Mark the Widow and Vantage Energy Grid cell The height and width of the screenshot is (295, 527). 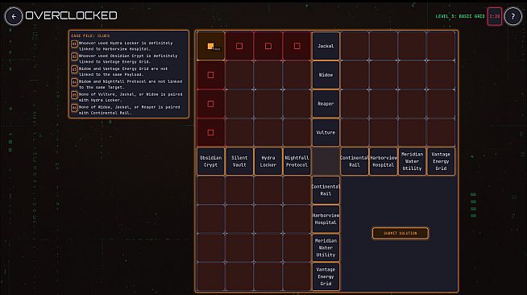441,75
